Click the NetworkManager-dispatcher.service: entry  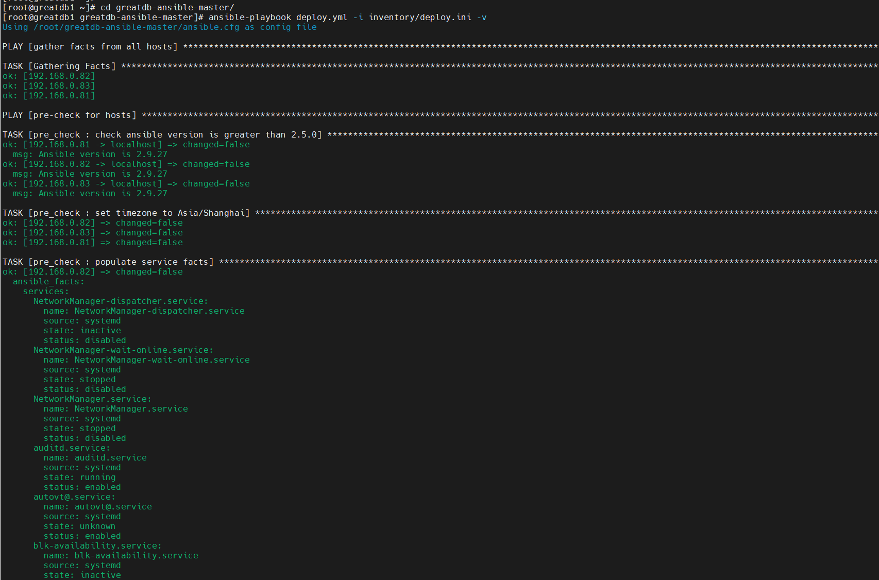click(x=121, y=301)
